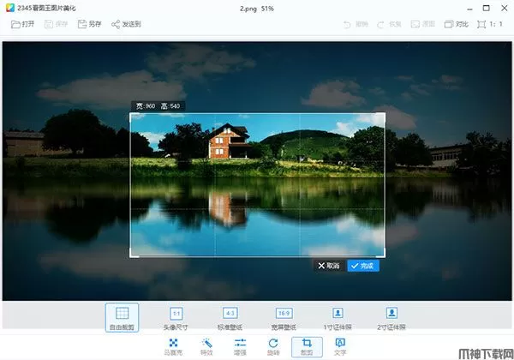Image resolution: width=514 pixels, height=360 pixels.
Task: Choose the 16:9 宽屏壁纸 crop preset
Action: point(284,314)
